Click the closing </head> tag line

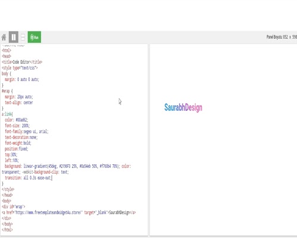tap(7, 195)
